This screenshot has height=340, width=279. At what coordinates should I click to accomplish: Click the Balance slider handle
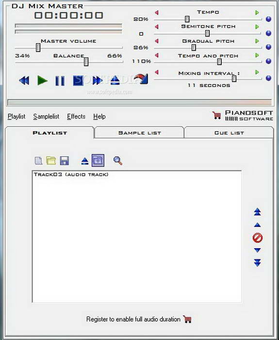86,62
